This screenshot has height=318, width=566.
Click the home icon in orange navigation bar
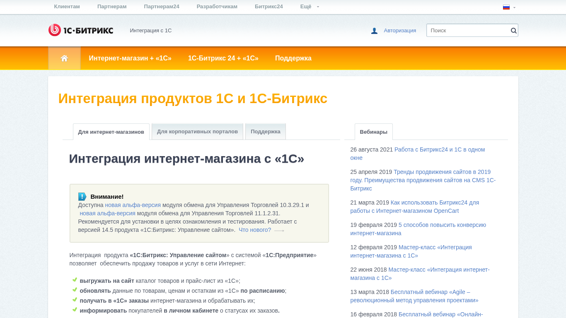tap(64, 58)
